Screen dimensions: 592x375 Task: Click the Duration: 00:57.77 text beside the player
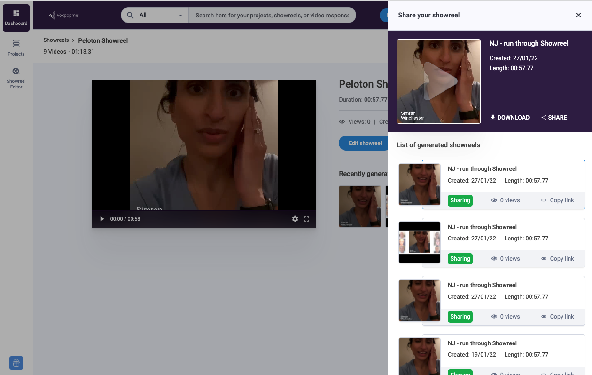coord(363,100)
